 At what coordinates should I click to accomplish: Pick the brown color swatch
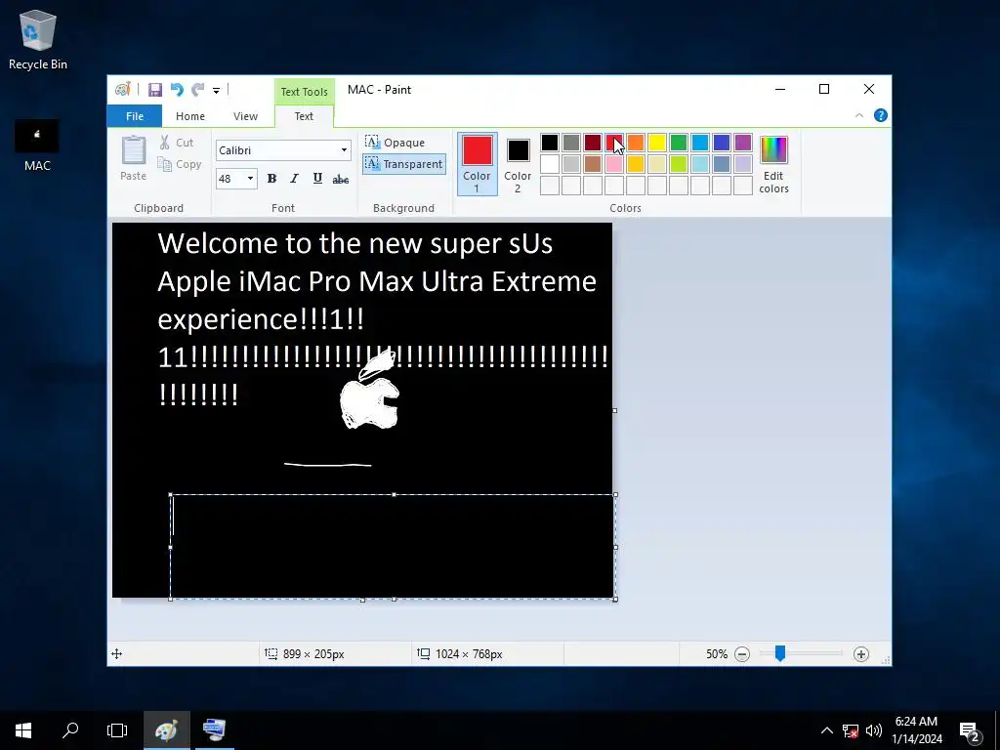tap(593, 164)
